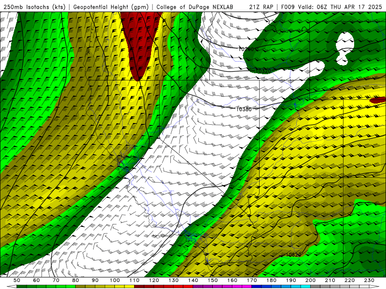Click the 220 legend value
Image resolution: width=386 pixels, height=289 pixels.
[x=349, y=280]
